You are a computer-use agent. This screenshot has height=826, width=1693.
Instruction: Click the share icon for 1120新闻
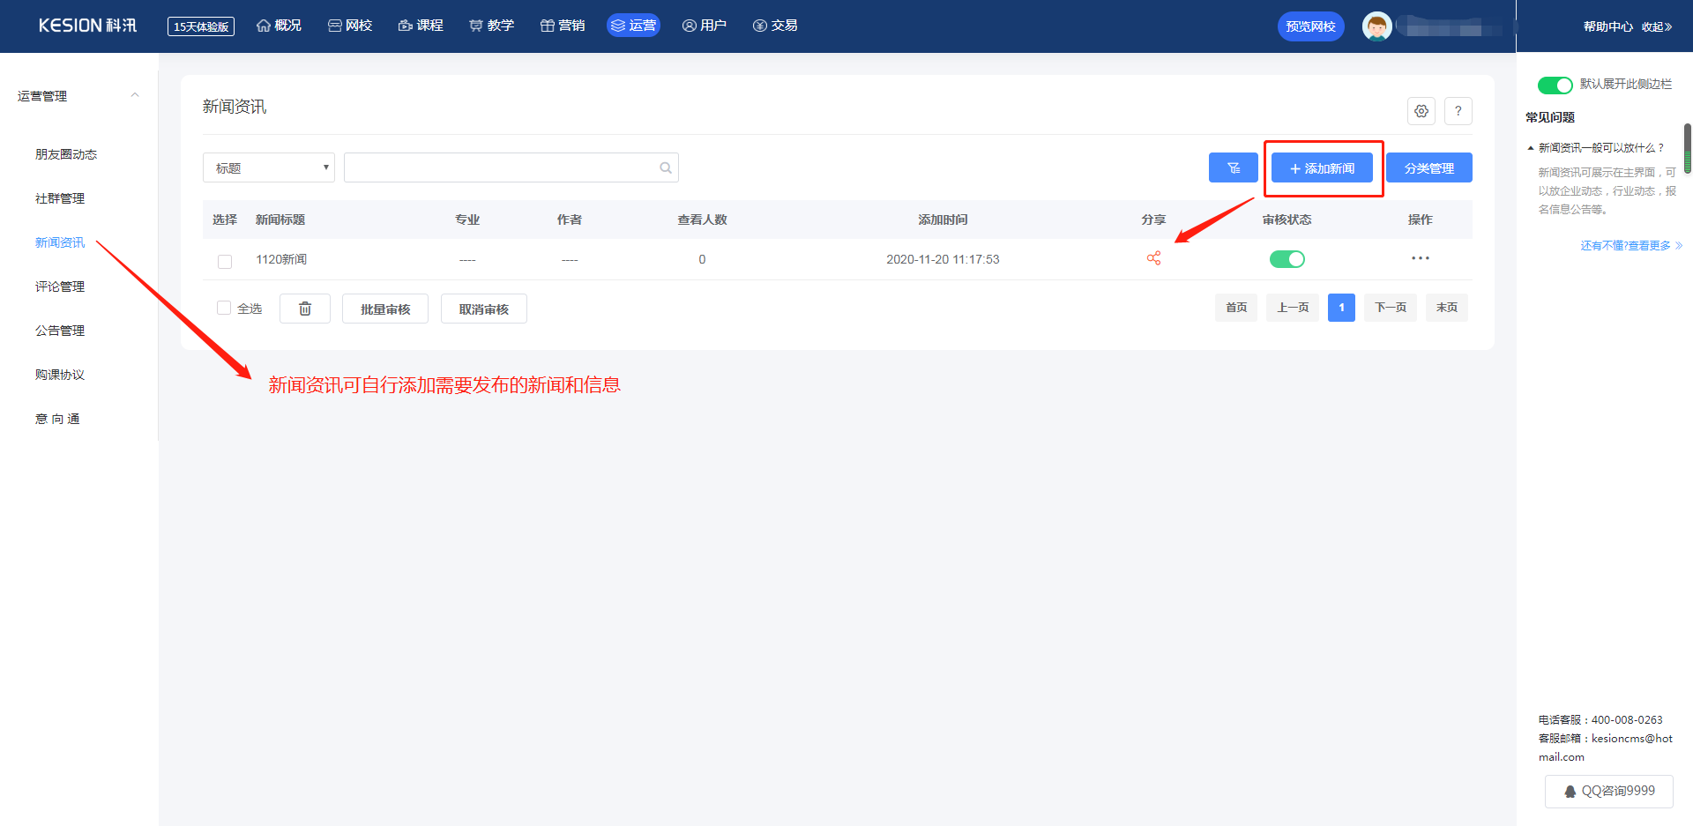[x=1153, y=258]
